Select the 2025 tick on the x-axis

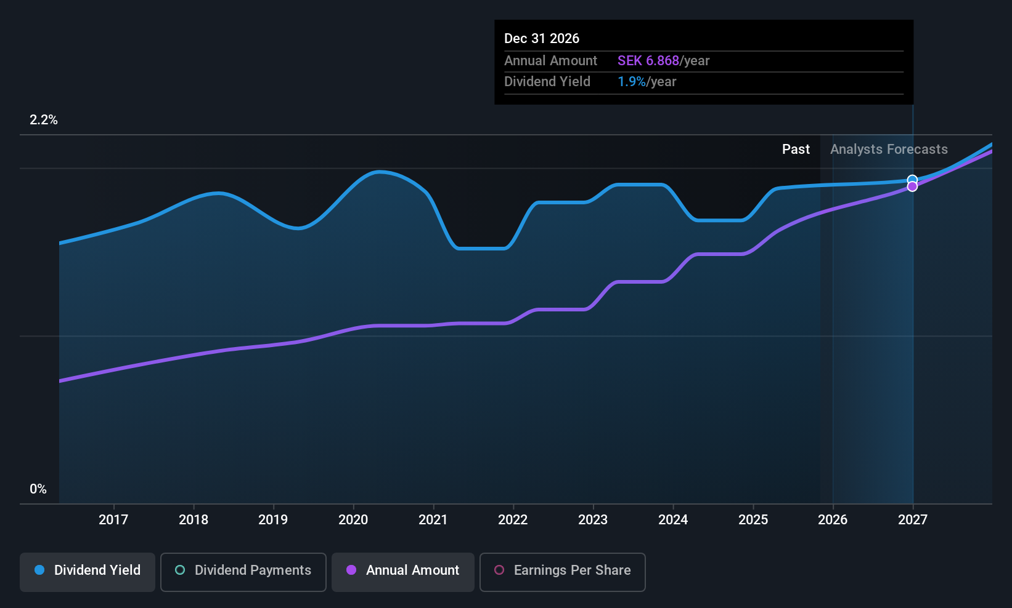[x=753, y=520]
